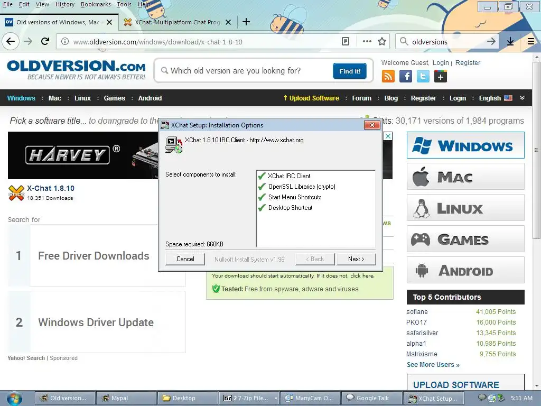Click Cancel in XChat Setup

click(x=185, y=259)
